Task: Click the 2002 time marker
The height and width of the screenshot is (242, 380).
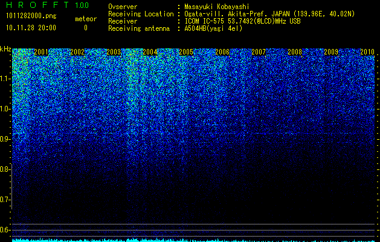Action: (77, 51)
